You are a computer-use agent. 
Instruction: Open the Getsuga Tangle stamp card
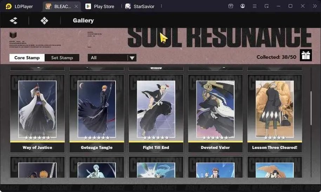tap(97, 114)
